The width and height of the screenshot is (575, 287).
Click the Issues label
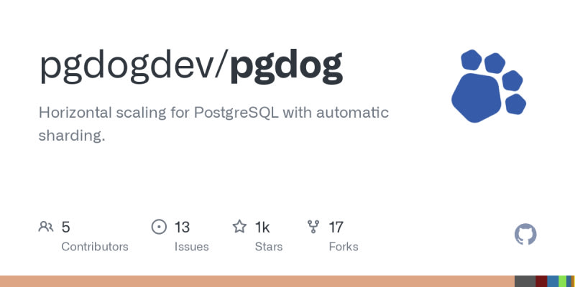click(x=191, y=247)
